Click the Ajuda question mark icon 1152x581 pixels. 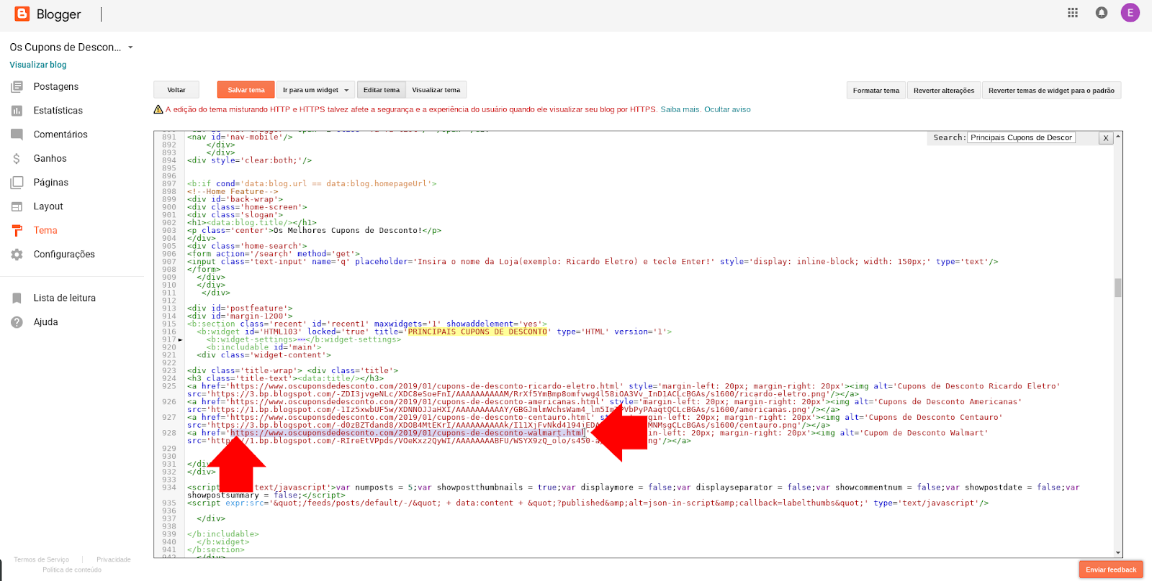click(x=17, y=322)
